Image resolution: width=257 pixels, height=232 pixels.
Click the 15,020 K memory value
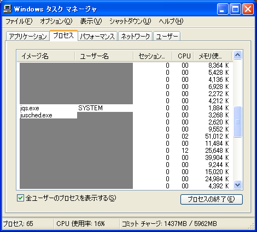[217, 172]
